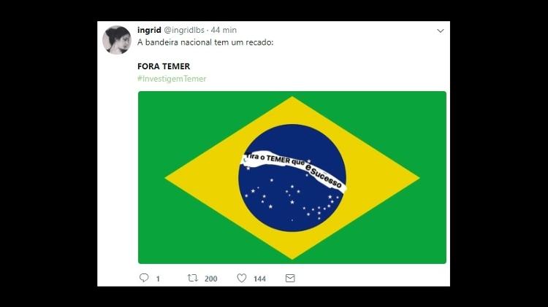Click the stars in the flag's blue globe
548x307 pixels.
tap(292, 201)
